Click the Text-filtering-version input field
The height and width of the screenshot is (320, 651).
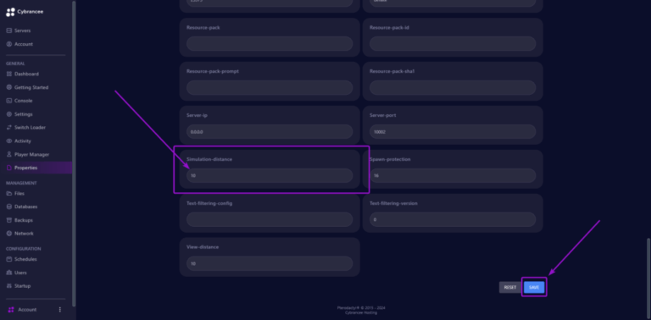(x=453, y=219)
